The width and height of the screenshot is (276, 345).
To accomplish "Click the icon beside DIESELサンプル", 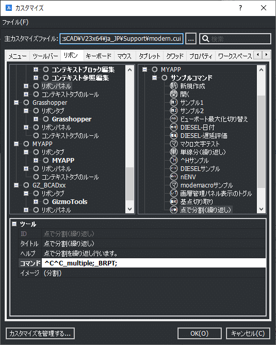I will tap(174, 168).
